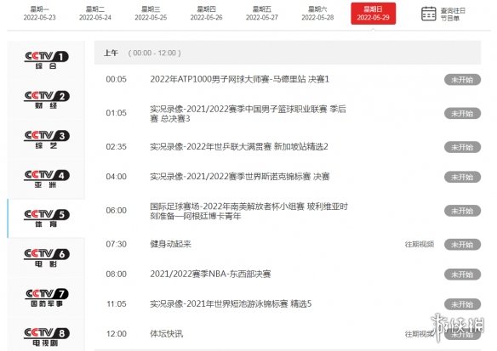This screenshot has height=351, width=497.
Task: Click 未开始 button for 00:05 ATP1000 program
Action: (462, 80)
